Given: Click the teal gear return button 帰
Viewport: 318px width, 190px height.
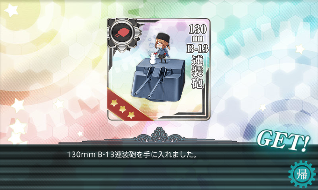Looking at the screenshot, I should coord(302,174).
